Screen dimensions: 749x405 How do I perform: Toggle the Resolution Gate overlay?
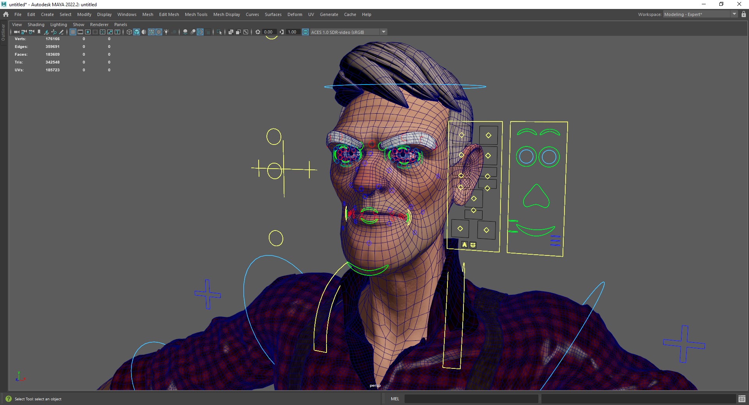click(88, 32)
